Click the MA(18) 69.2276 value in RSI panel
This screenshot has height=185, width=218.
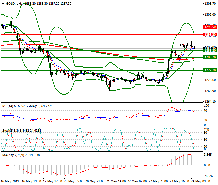(x=40, y=106)
